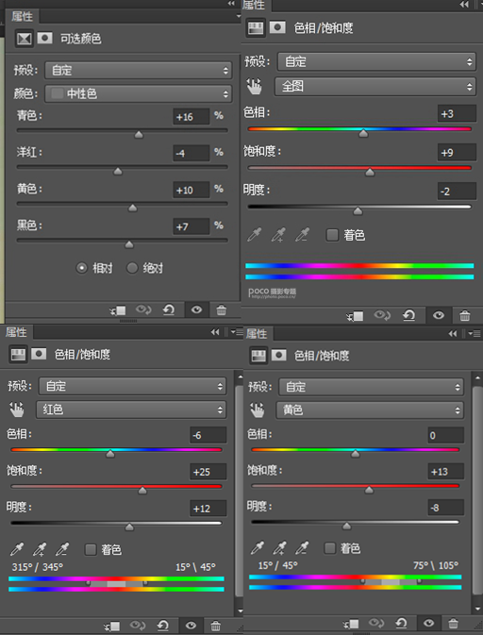Pick the add-to-sample eyedropper in 全图 panel
The width and height of the screenshot is (483, 635).
click(278, 235)
